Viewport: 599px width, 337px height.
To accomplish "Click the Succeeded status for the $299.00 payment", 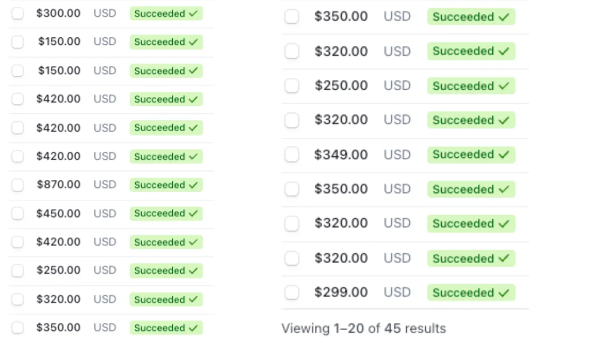I will (x=471, y=293).
